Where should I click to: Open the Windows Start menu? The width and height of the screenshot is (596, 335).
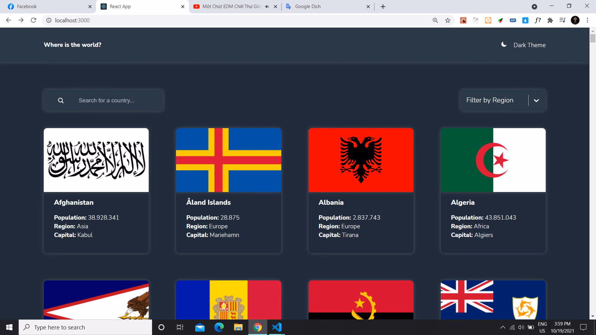tap(9, 327)
